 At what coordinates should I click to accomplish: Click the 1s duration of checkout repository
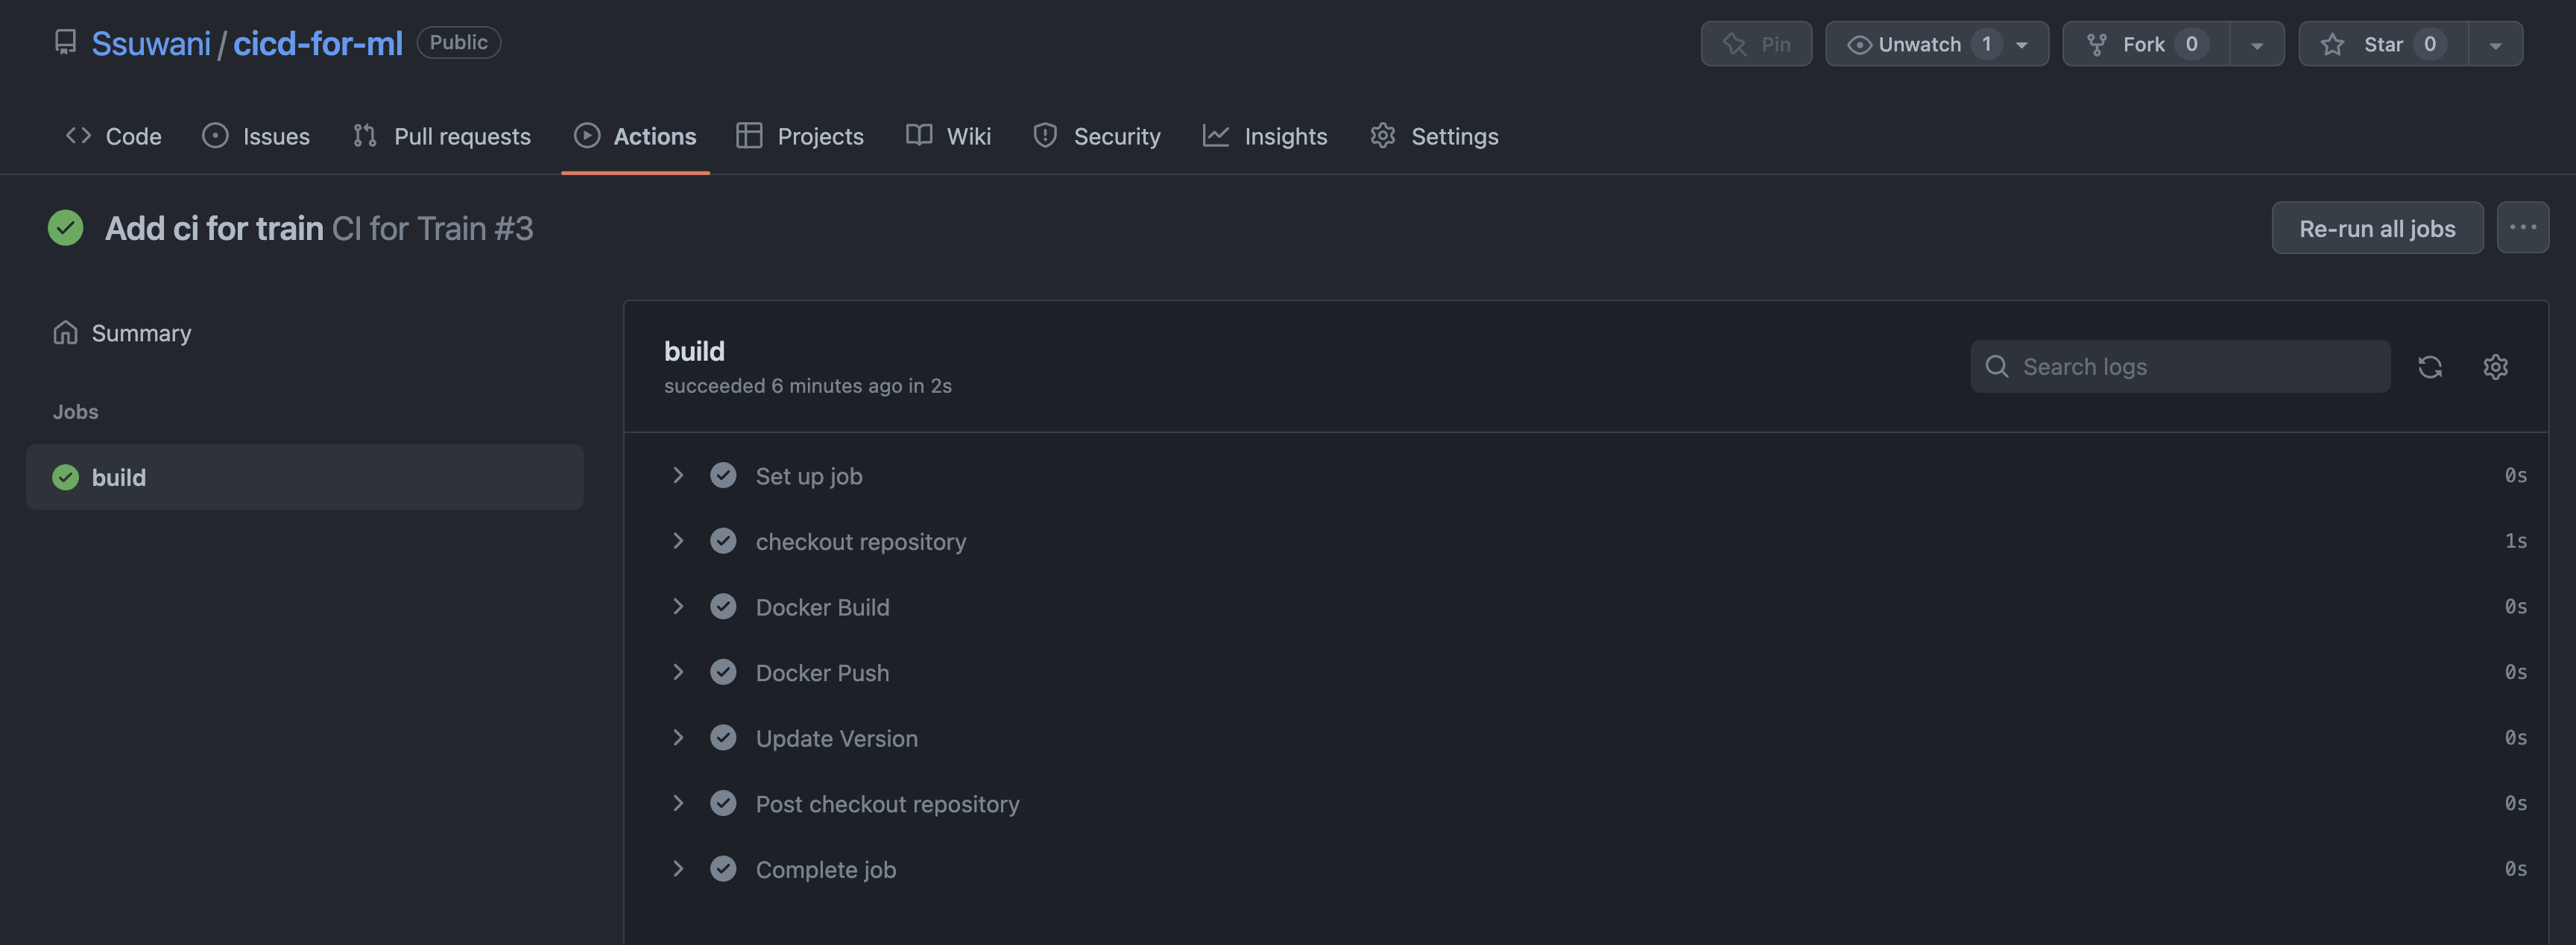coord(2516,541)
